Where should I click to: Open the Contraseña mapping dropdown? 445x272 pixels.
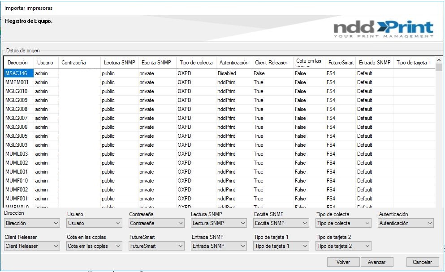(x=156, y=223)
